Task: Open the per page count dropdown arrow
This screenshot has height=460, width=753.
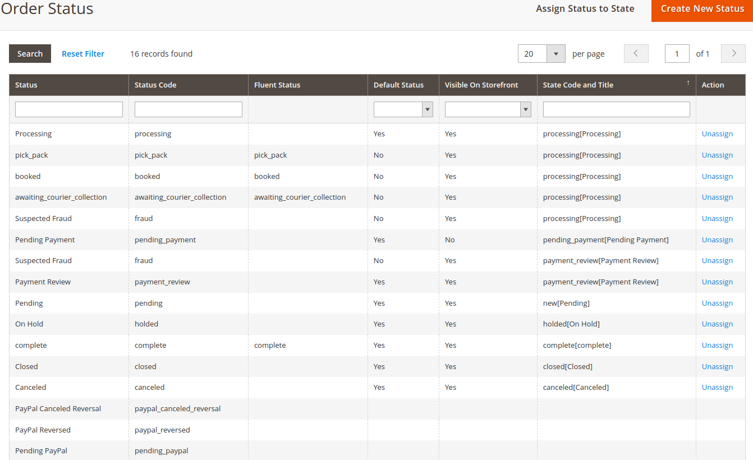Action: 555,54
